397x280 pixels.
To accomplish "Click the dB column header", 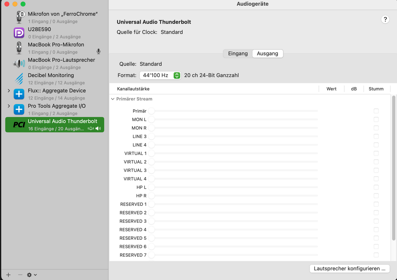I will pos(354,89).
